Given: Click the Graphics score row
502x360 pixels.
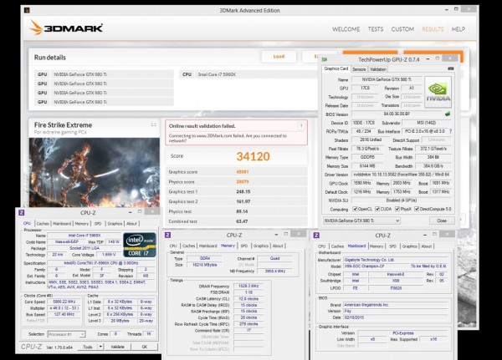Looking at the screenshot, I should 236,172.
